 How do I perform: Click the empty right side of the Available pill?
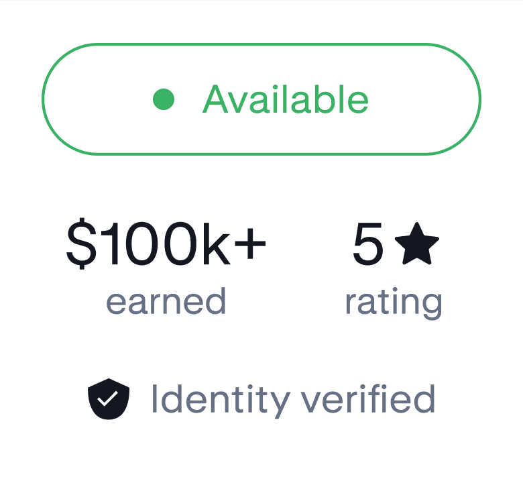coord(429,100)
